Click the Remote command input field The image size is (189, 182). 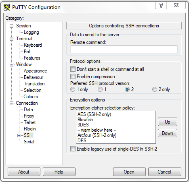pos(124,50)
